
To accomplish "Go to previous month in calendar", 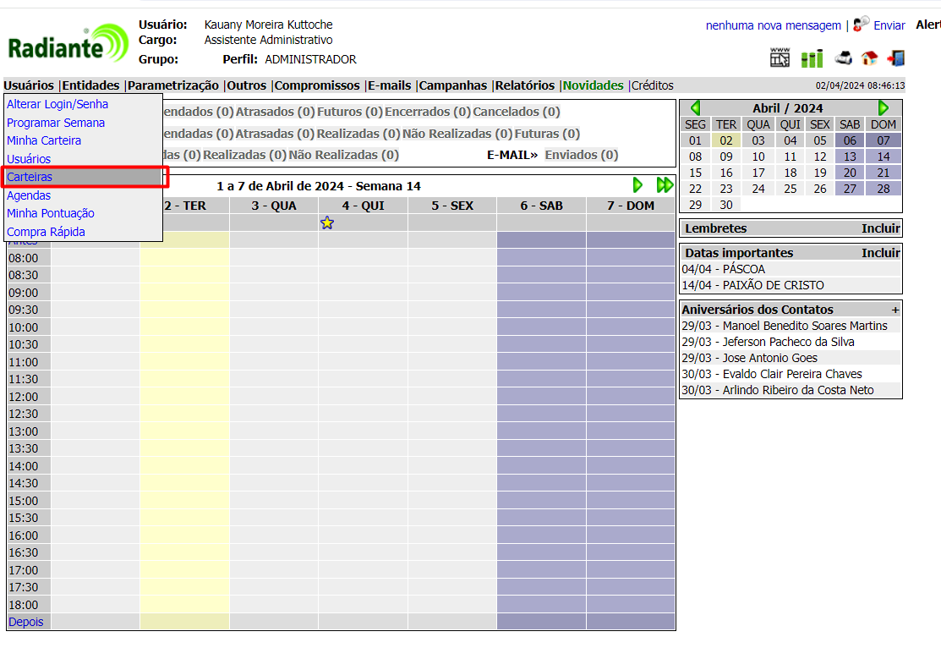I will tap(695, 107).
